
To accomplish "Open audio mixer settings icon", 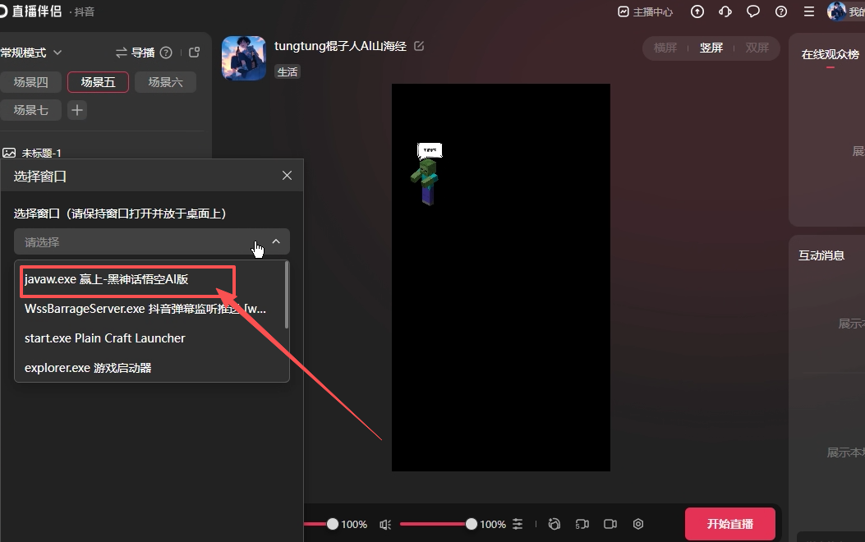I will [518, 524].
